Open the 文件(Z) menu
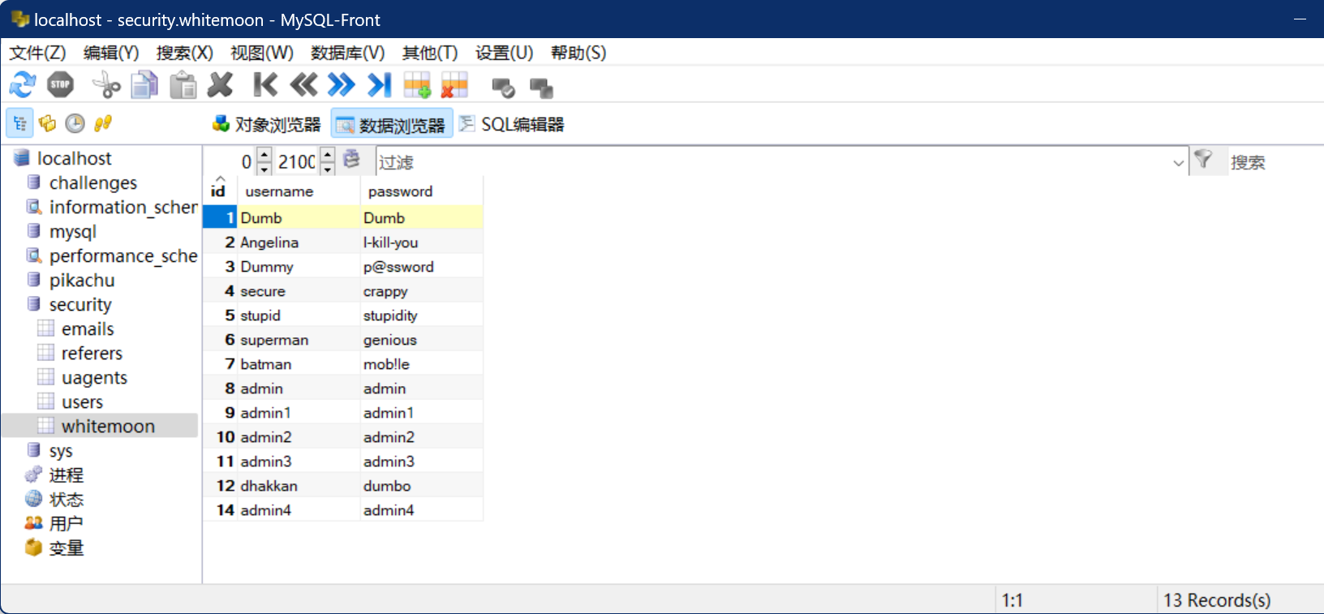Viewport: 1324px width, 614px height. pos(37,53)
